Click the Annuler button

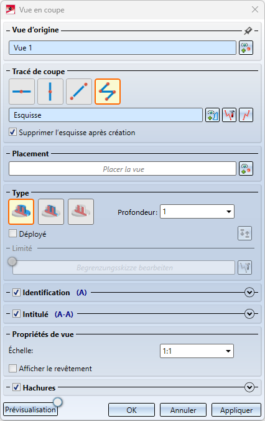pos(183,410)
